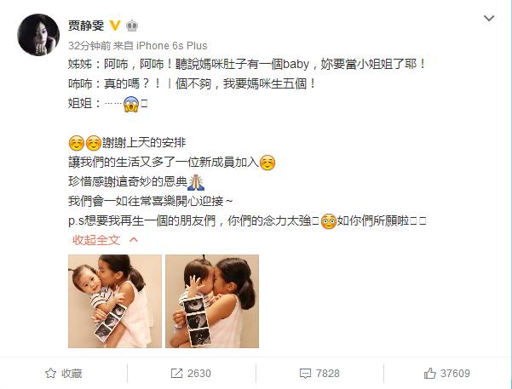The height and width of the screenshot is (389, 512).
Task: Click the 收藏 label
Action: point(72,374)
